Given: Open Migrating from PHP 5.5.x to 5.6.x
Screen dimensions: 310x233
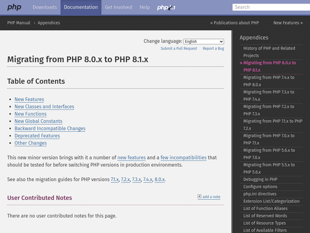Looking at the screenshot, I should tap(271, 168).
